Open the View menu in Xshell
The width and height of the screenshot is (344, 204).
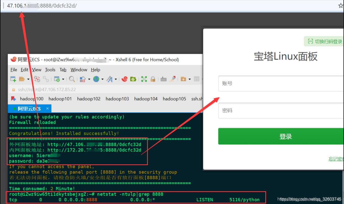[x=37, y=70]
